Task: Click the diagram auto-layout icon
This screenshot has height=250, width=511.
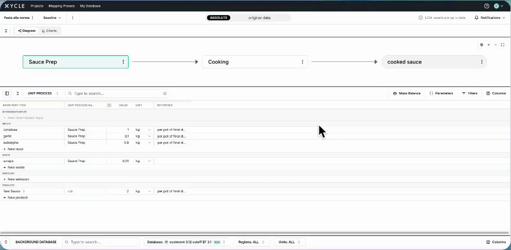Action: point(482,45)
